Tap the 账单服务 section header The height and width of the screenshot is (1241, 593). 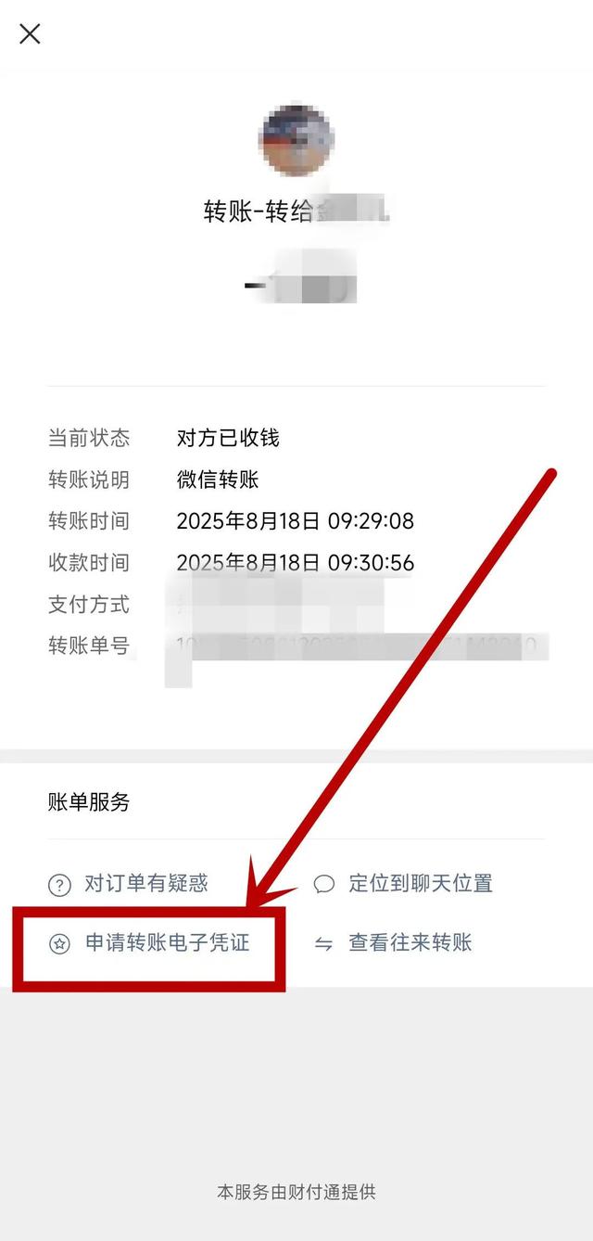point(89,802)
